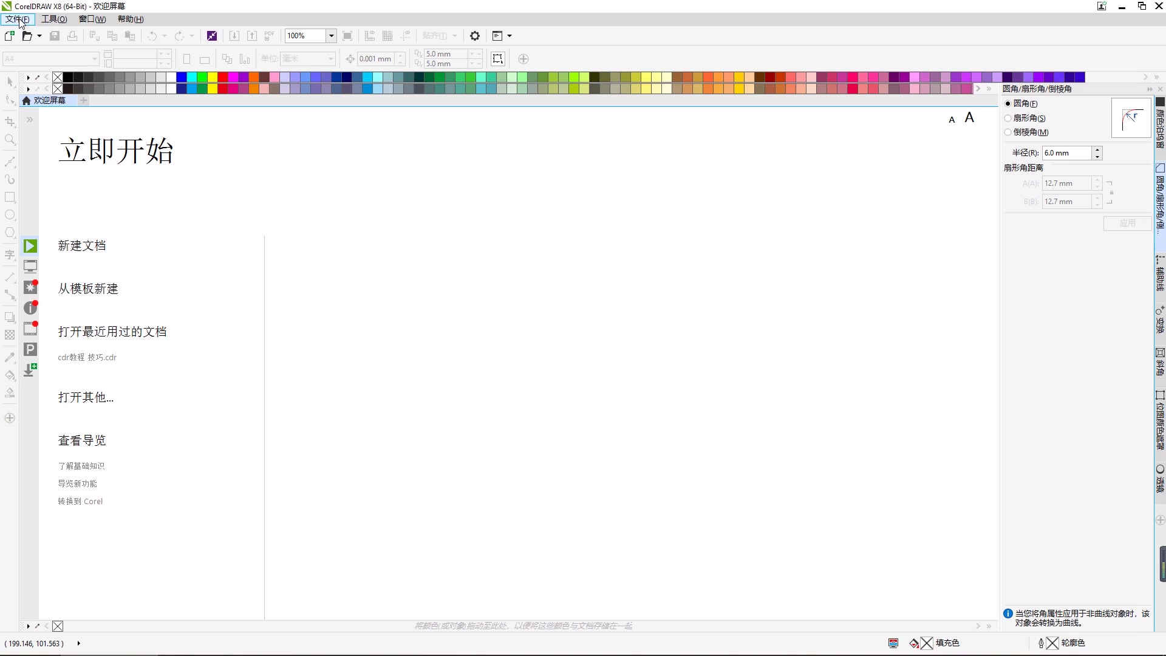Open the 100% zoom level dropdown
The height and width of the screenshot is (656, 1166).
click(332, 36)
